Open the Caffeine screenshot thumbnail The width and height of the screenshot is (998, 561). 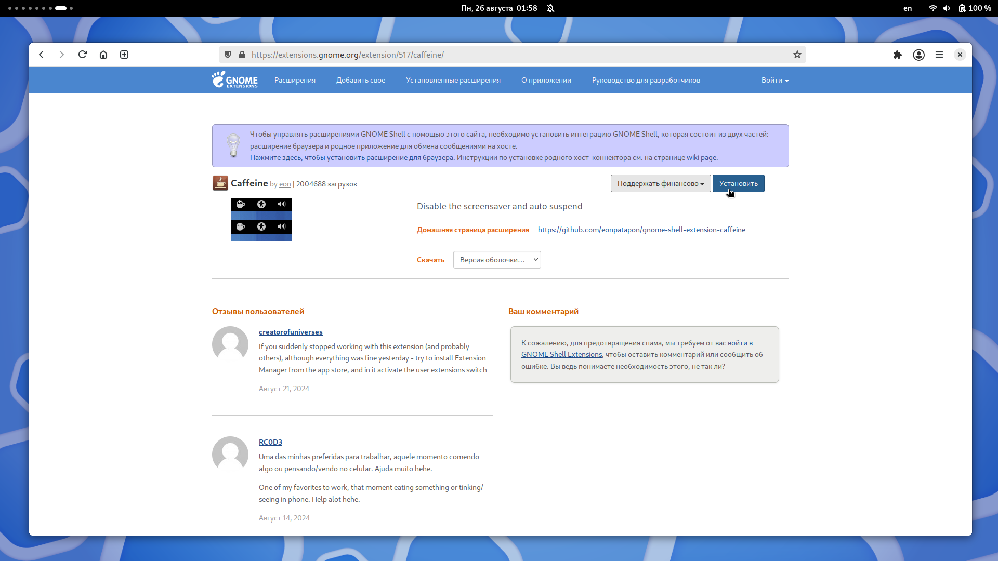[261, 219]
